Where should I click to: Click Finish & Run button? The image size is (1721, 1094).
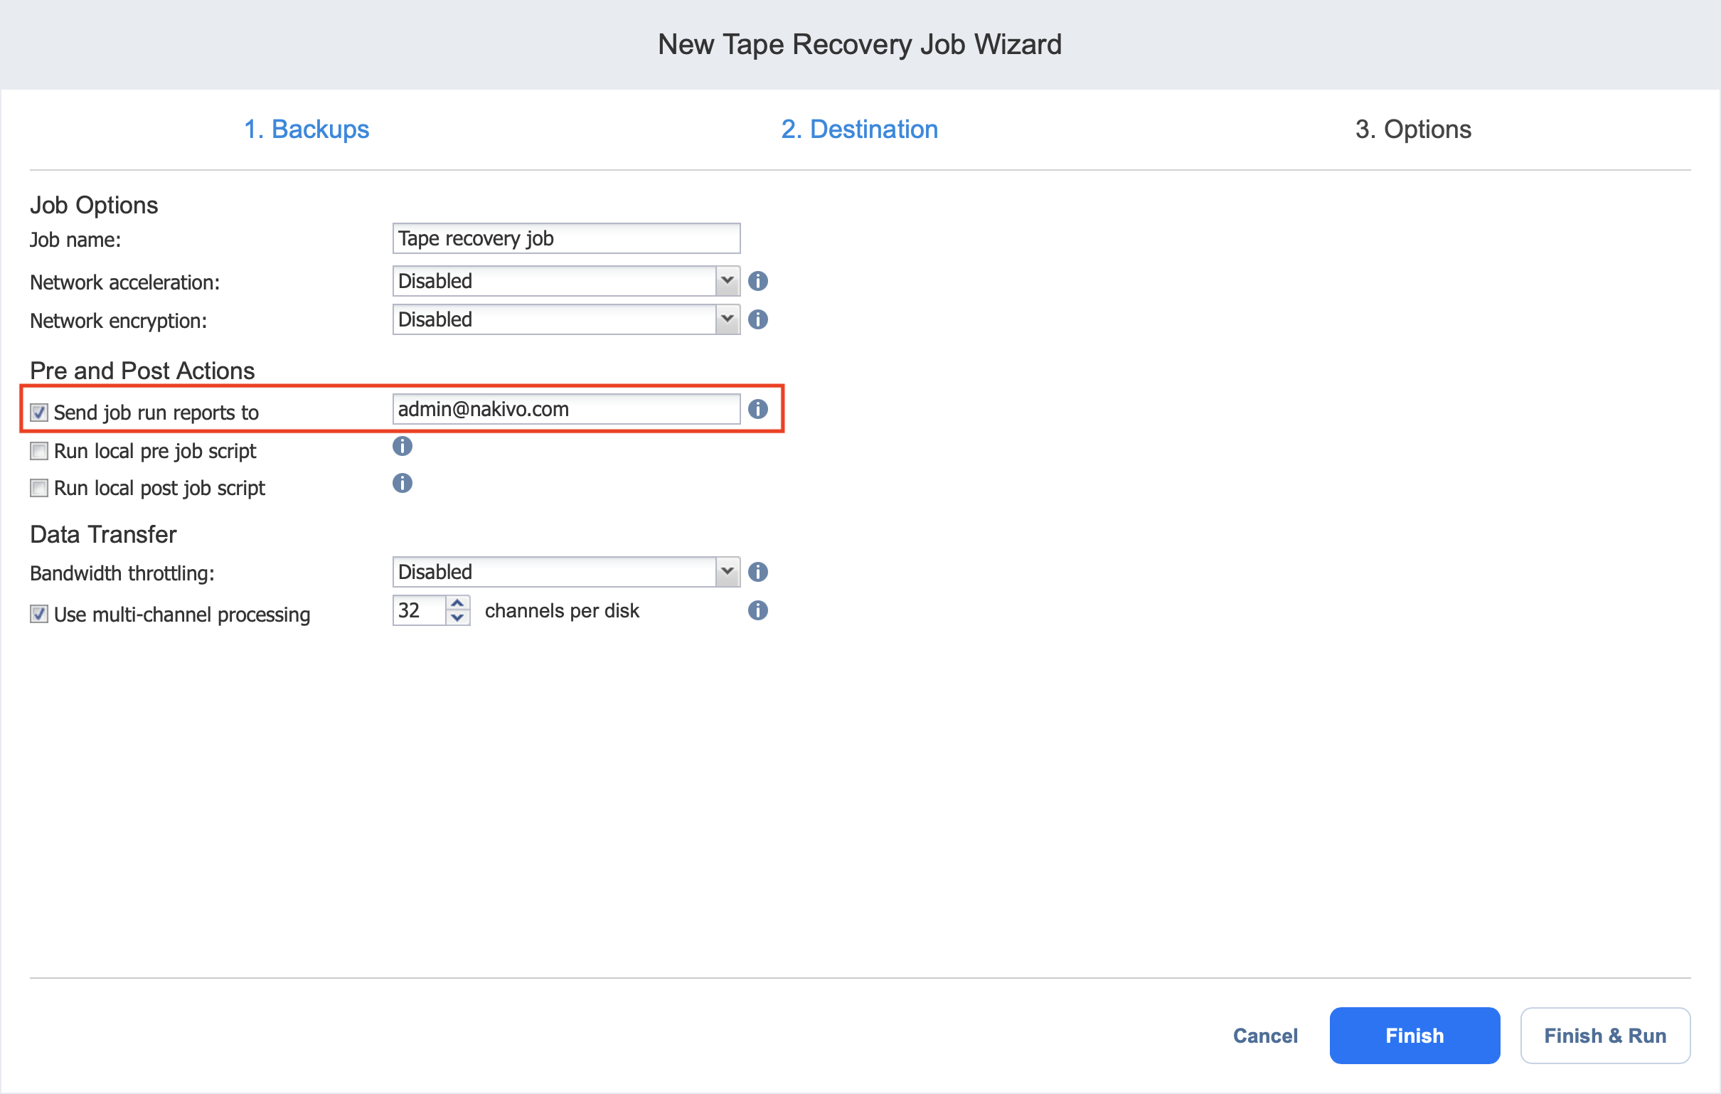[1604, 1036]
